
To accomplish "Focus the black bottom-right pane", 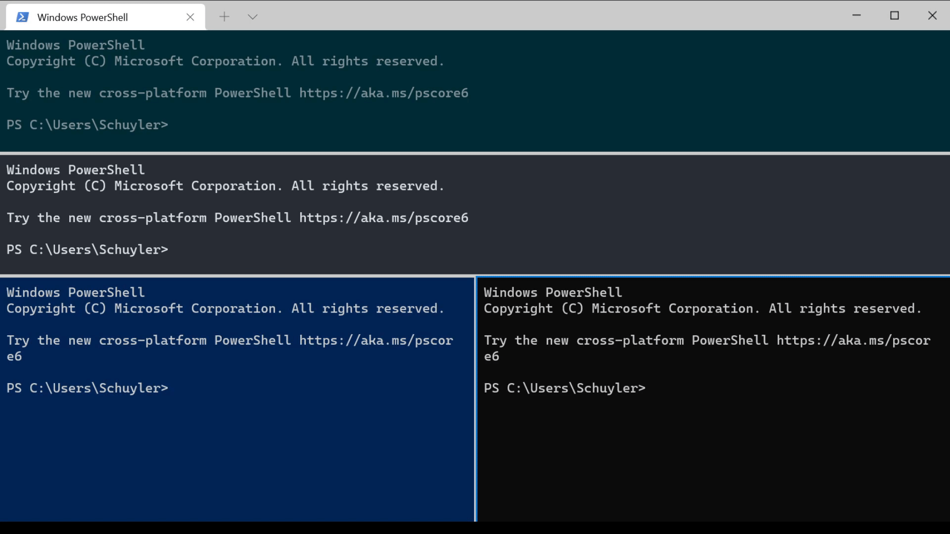I will point(713,400).
